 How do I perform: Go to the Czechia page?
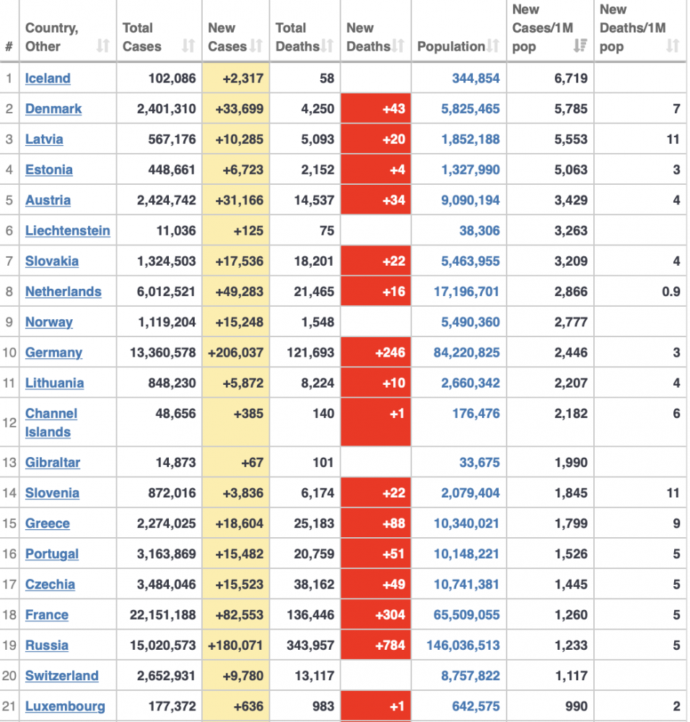[51, 584]
